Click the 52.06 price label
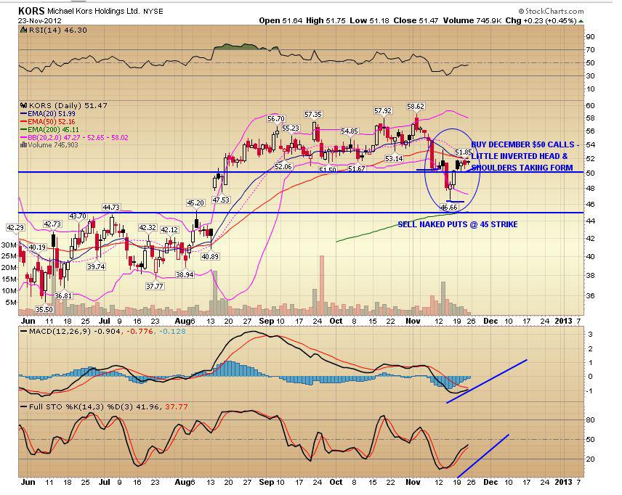622x495 pixels. click(x=283, y=166)
